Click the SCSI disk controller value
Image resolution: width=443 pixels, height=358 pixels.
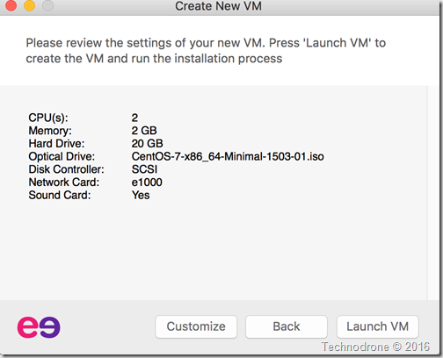[x=144, y=169]
